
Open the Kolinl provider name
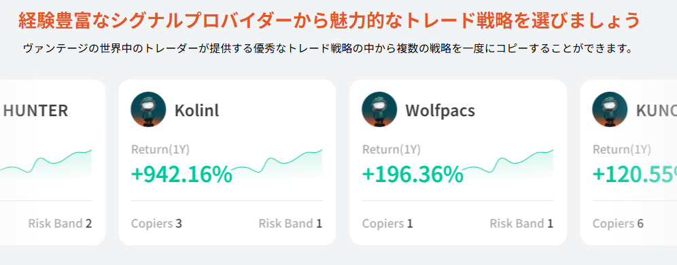pyautogui.click(x=196, y=111)
